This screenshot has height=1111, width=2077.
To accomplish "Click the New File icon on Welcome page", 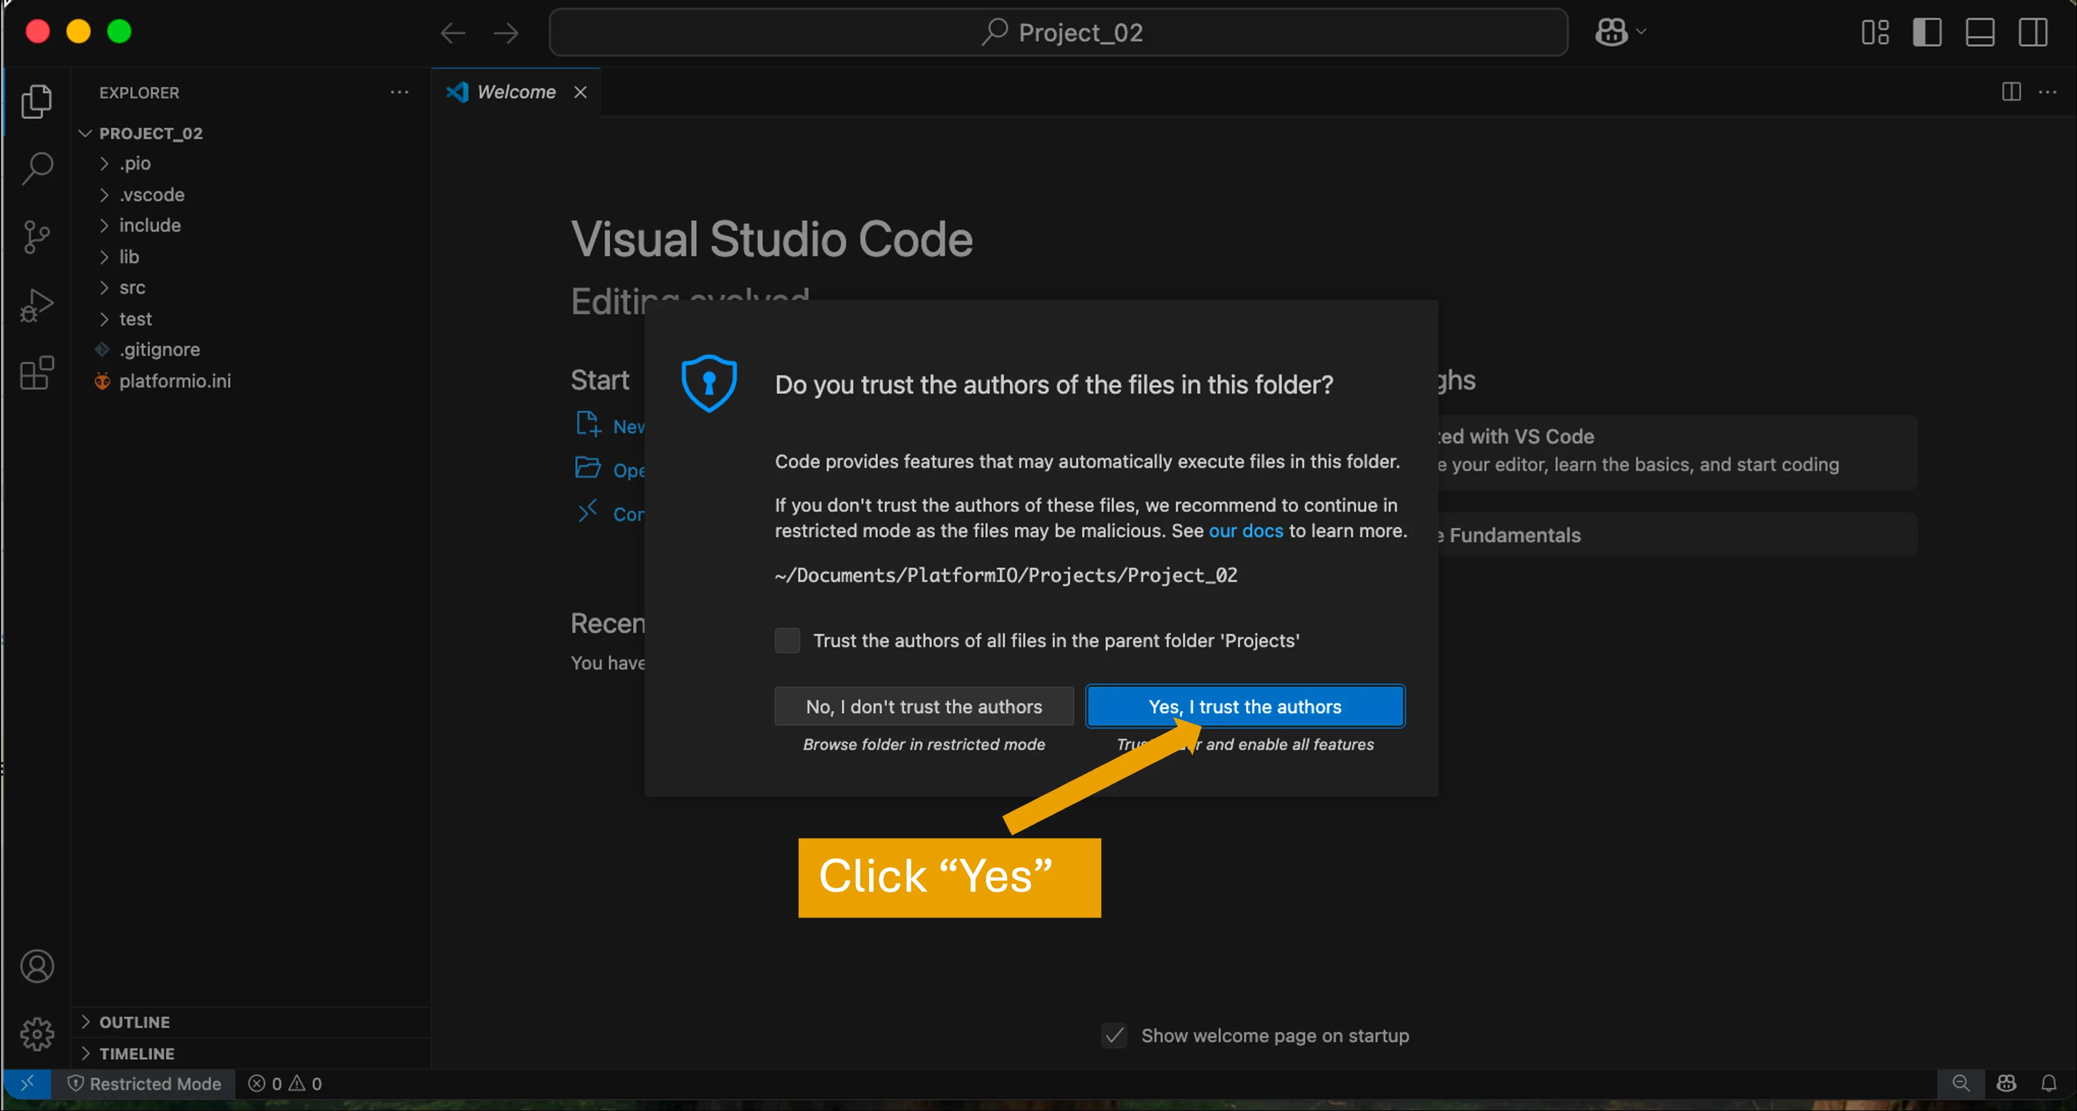I will point(588,424).
